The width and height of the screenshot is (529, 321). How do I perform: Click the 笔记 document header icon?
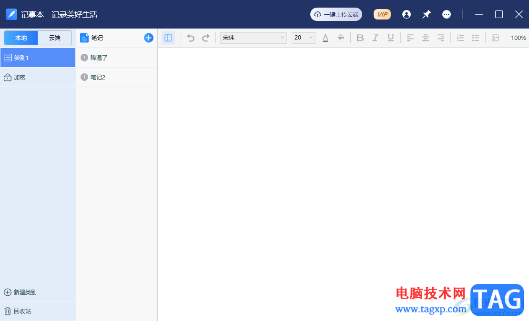tap(84, 38)
